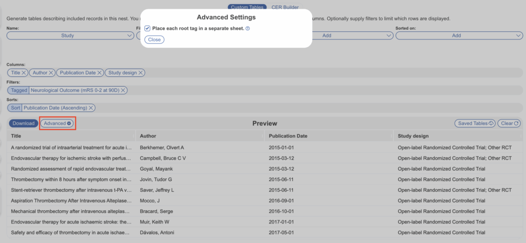Click help icon beside root tag option
The height and width of the screenshot is (243, 526).
[248, 29]
